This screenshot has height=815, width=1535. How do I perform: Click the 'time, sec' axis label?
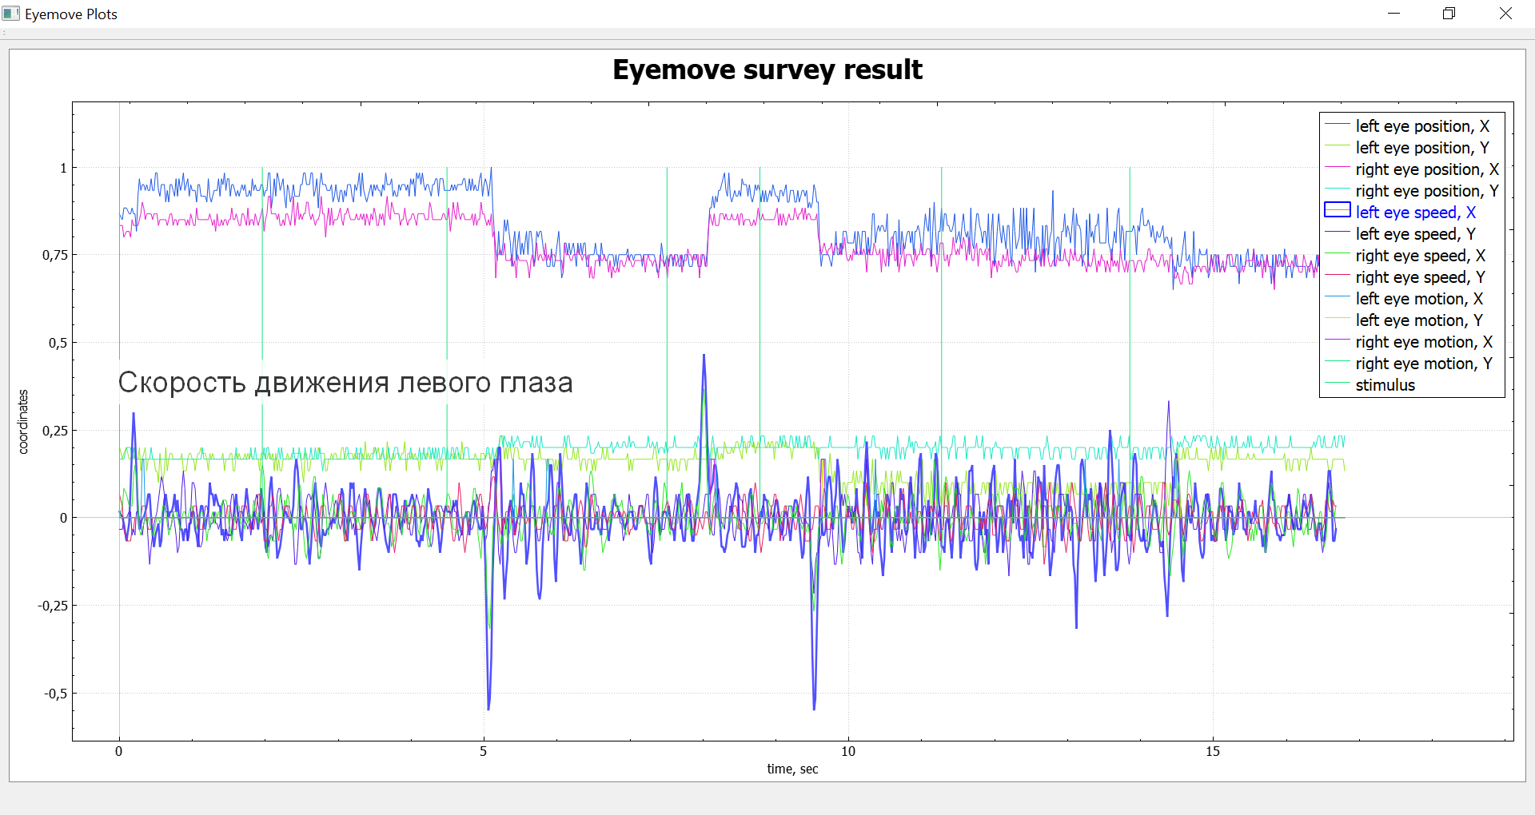[x=792, y=769]
